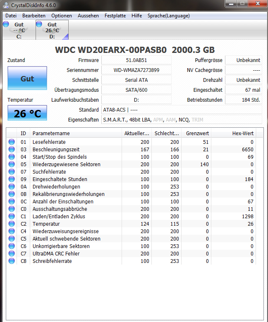Click the Betriebsstunden field 184 Std.

pyautogui.click(x=244, y=100)
